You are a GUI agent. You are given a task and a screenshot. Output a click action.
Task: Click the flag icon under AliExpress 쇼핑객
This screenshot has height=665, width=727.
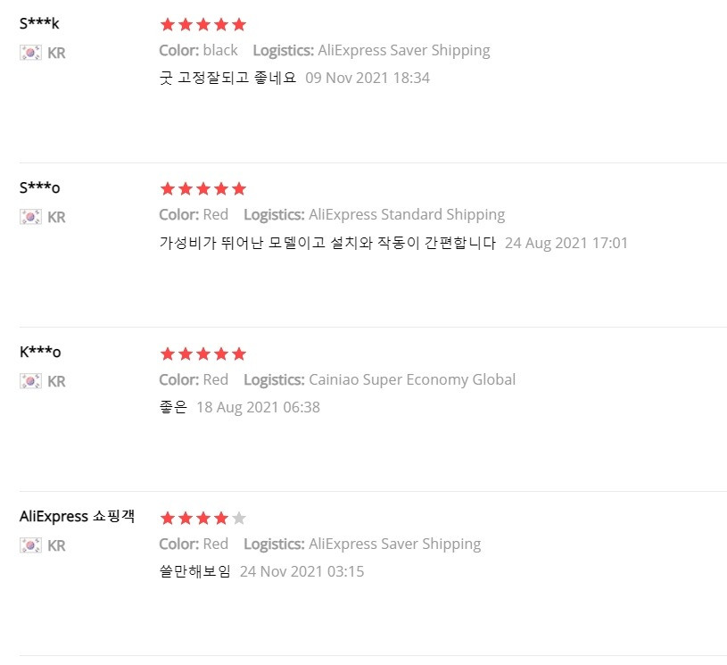tap(30, 545)
